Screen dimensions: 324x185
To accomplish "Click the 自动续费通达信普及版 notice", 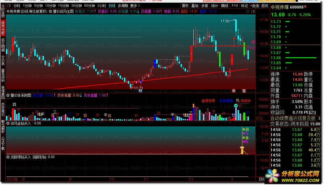I will coord(293,119).
